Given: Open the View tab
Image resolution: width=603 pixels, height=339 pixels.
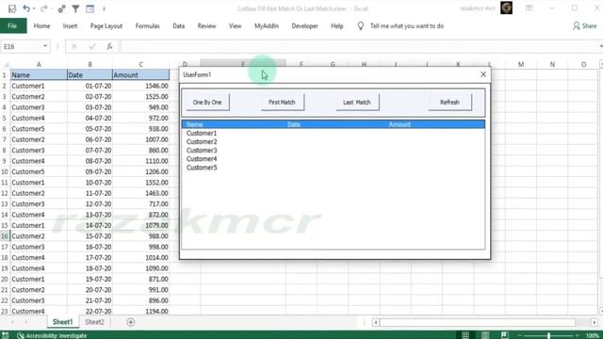Looking at the screenshot, I should pyautogui.click(x=235, y=25).
